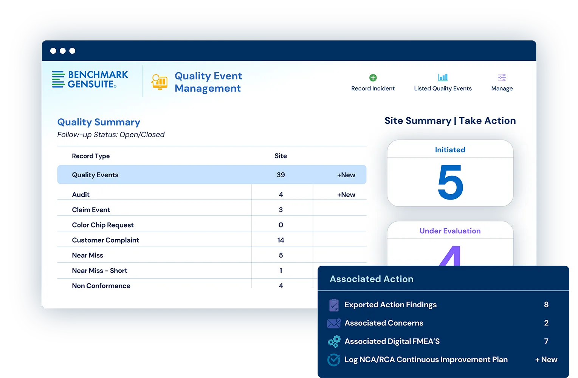Click the Quality Summary heading
578x378 pixels.
99,122
